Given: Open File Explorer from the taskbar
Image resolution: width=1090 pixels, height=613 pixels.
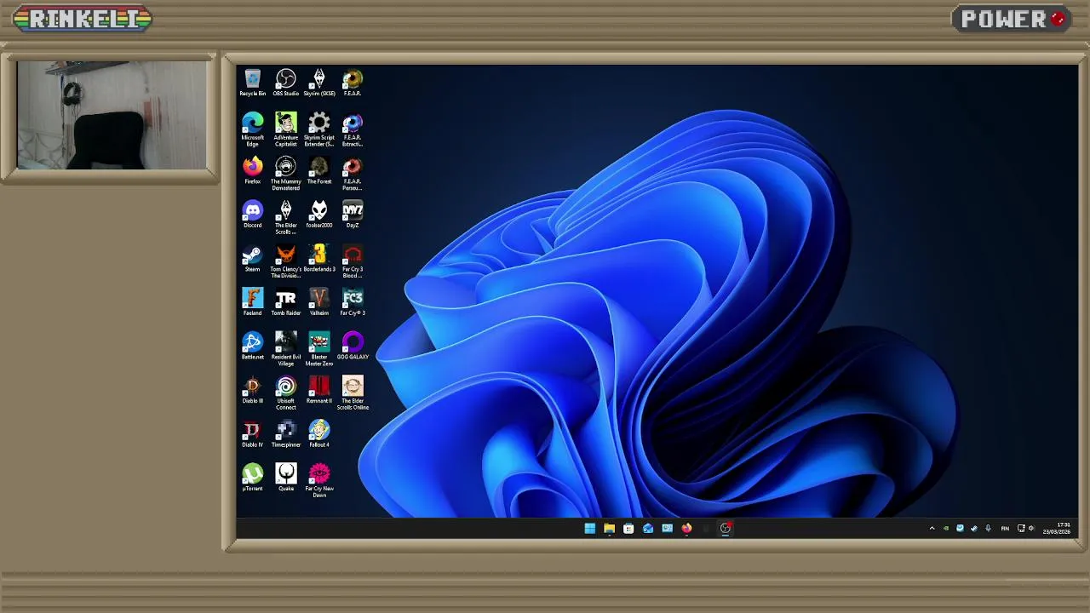Looking at the screenshot, I should [x=609, y=529].
